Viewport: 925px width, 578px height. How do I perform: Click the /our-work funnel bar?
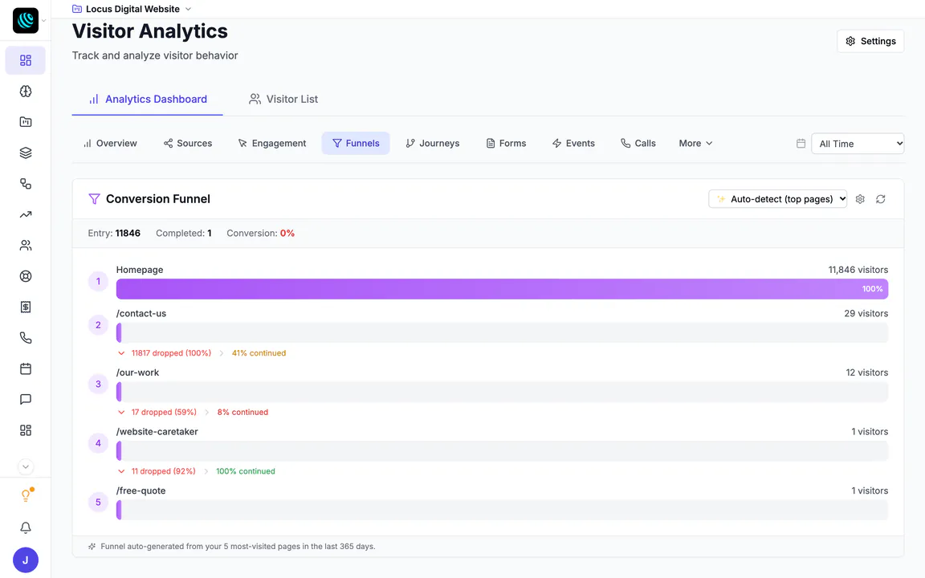[x=502, y=392]
